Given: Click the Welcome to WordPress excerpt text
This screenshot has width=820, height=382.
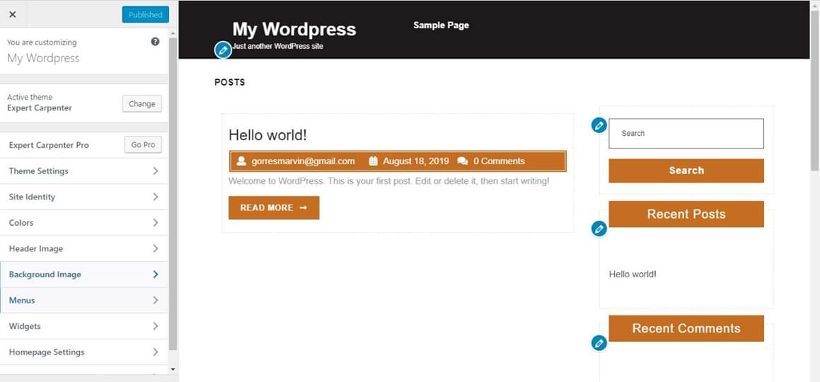Looking at the screenshot, I should (x=388, y=181).
